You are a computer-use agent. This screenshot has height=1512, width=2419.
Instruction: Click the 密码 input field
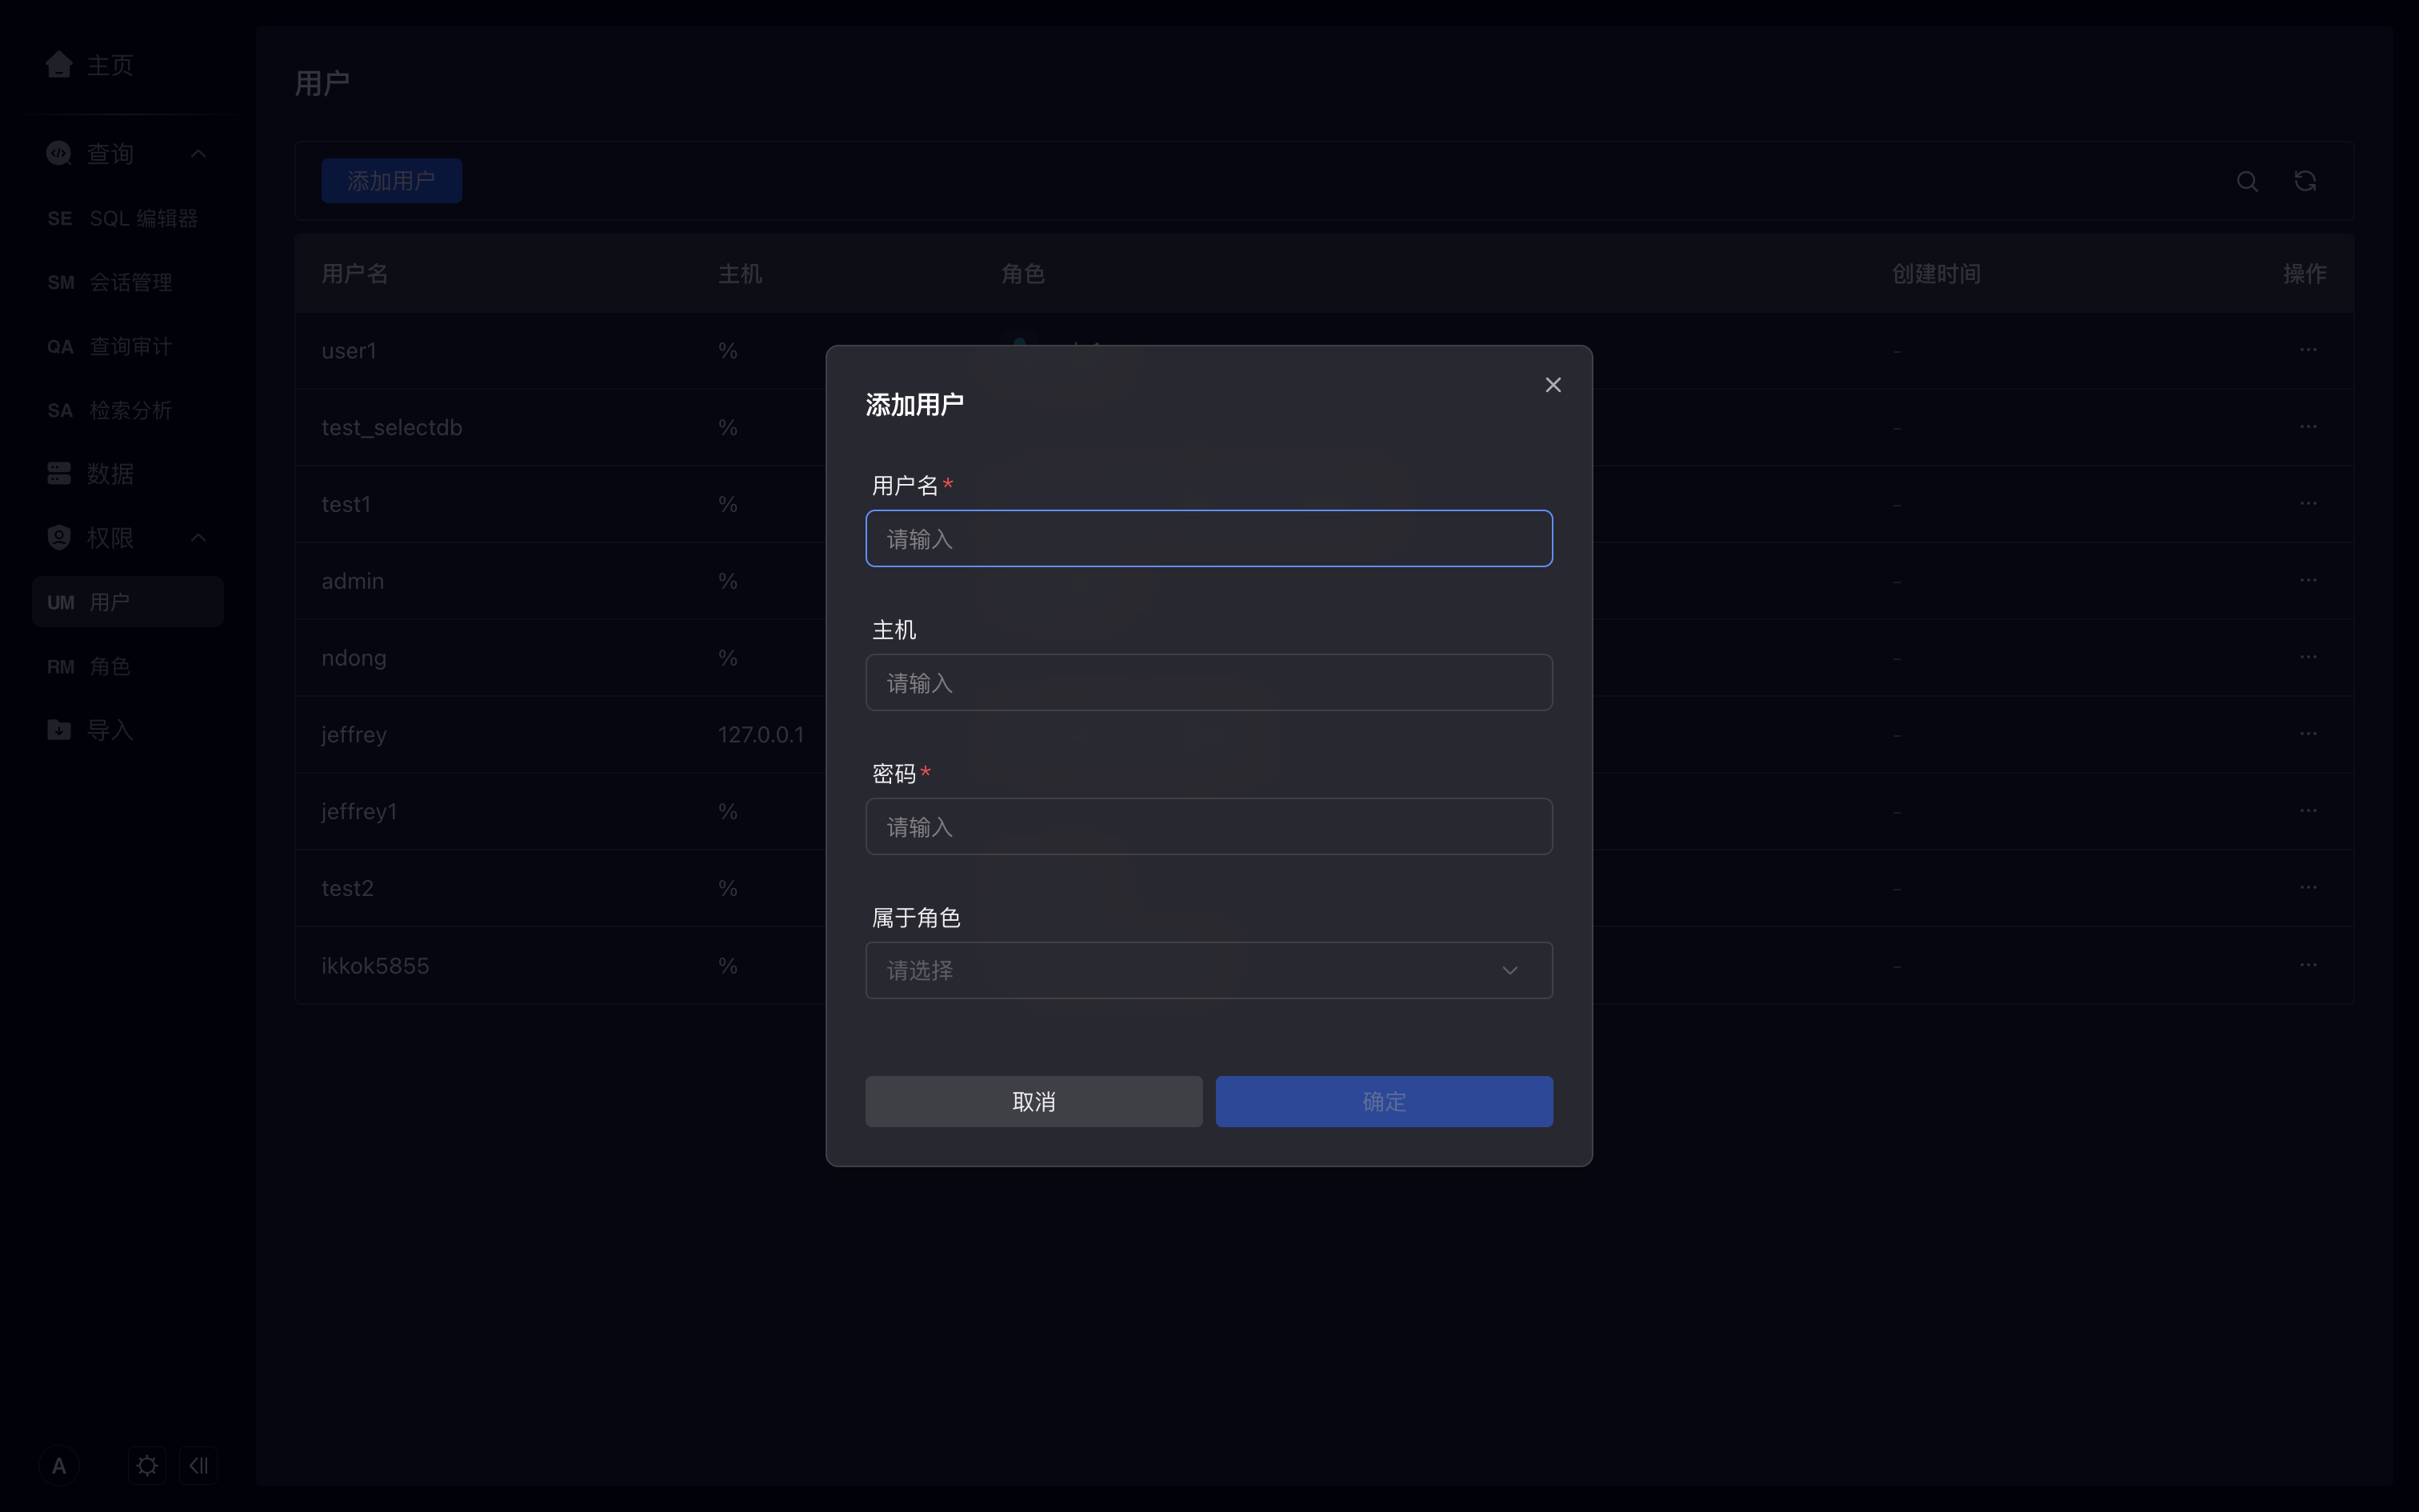[x=1209, y=827]
